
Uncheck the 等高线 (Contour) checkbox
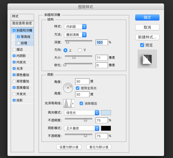point(18,37)
